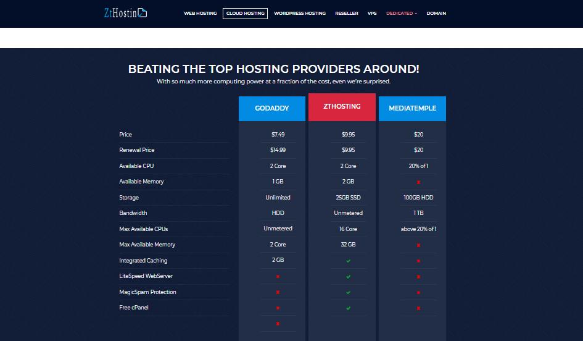Click MediaTemple "20% of 1" CPU value
This screenshot has width=583, height=341.
pos(419,166)
